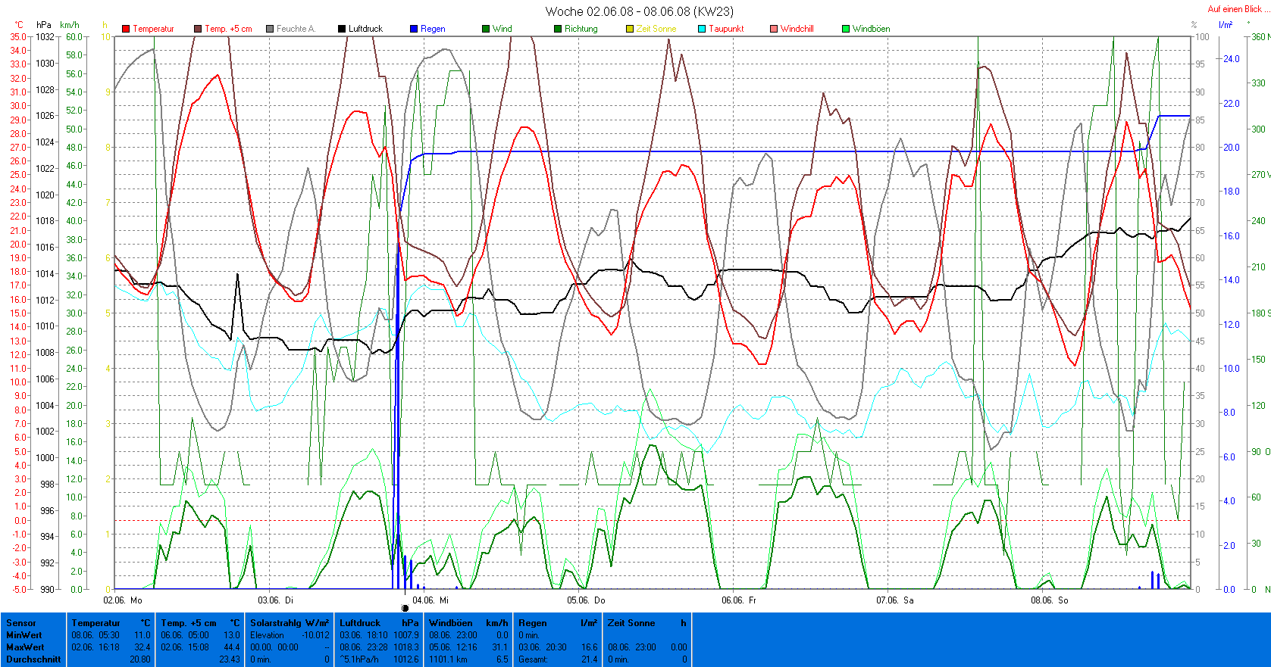Click the yellow Zeit Sonne legend square
Image resolution: width=1271 pixels, height=667 pixels.
pyautogui.click(x=630, y=29)
